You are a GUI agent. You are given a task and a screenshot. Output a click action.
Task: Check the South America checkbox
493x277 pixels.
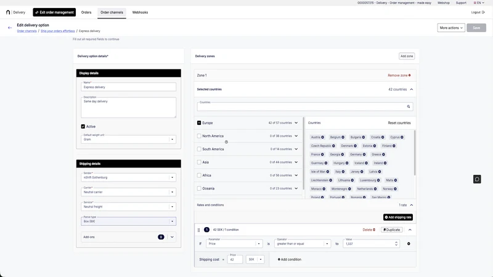199,149
